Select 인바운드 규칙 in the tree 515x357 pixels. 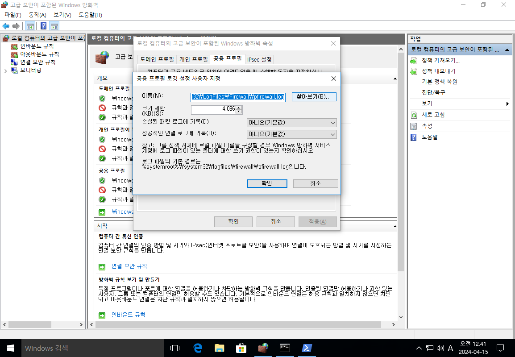click(x=37, y=46)
